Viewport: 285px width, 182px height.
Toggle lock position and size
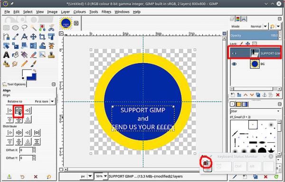pyautogui.click(x=248, y=44)
